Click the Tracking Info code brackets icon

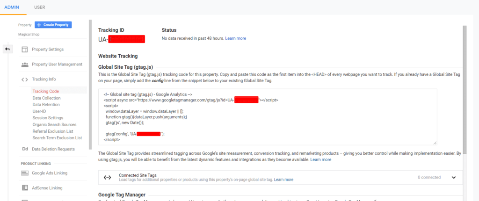pos(25,79)
